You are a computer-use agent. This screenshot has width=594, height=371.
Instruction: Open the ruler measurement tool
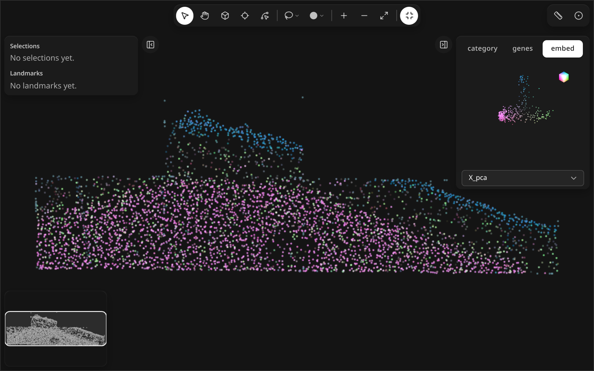(558, 16)
